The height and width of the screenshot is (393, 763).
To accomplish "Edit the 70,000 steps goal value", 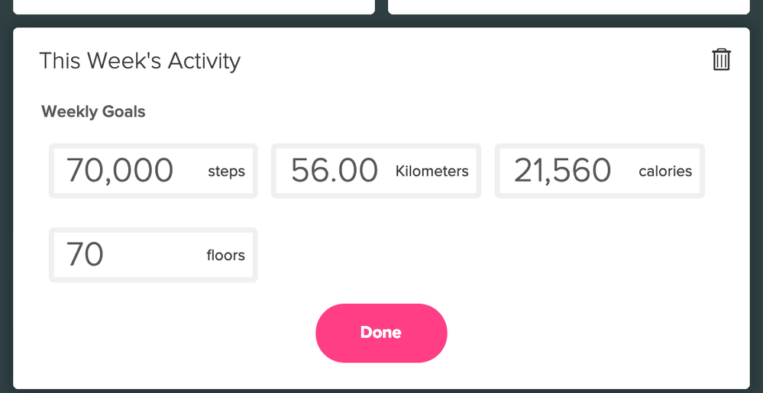I will [x=121, y=170].
